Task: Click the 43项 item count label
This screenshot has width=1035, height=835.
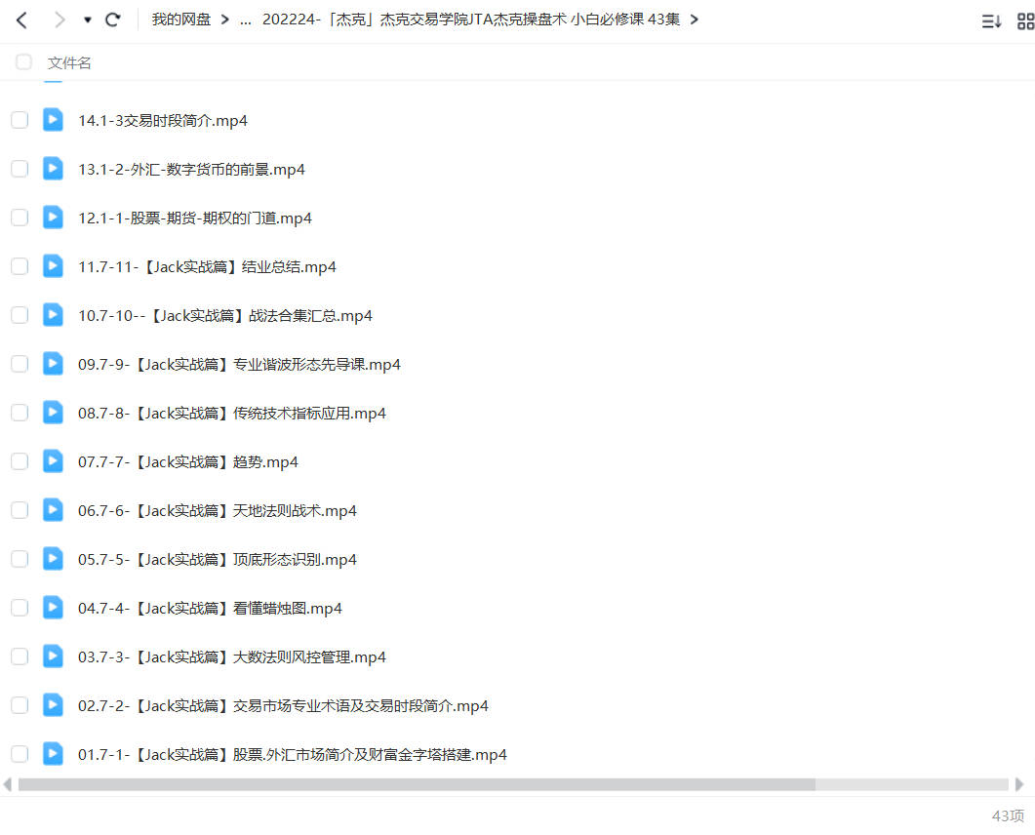Action: 1008,815
